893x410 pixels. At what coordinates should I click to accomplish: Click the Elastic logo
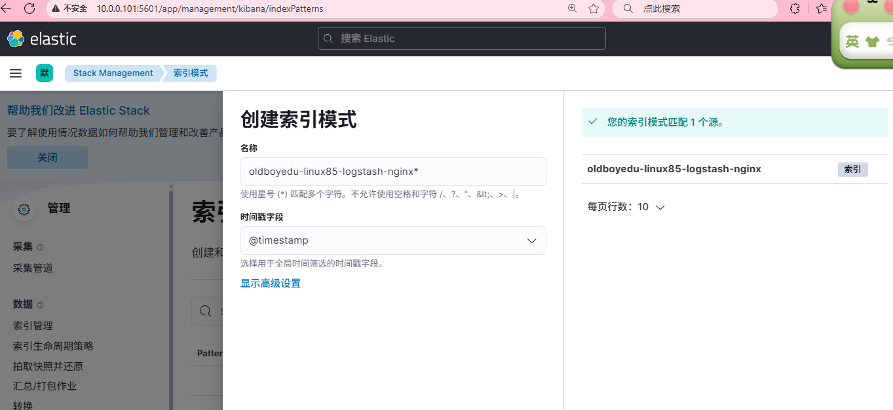(x=42, y=39)
